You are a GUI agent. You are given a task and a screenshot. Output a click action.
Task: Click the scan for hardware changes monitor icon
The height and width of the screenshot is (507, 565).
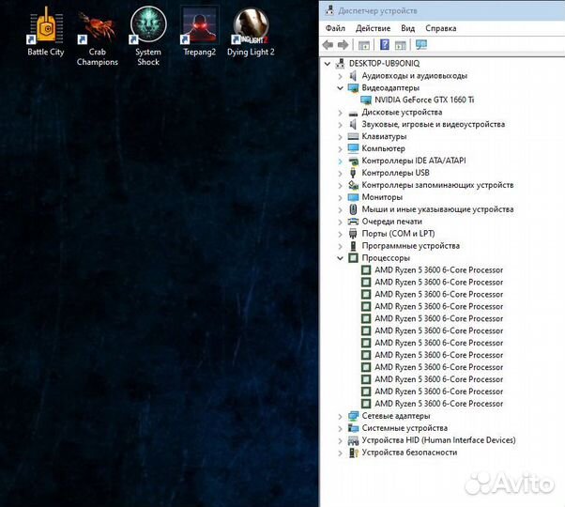(421, 45)
